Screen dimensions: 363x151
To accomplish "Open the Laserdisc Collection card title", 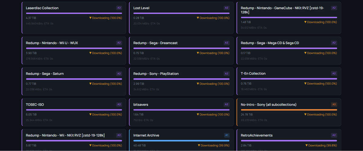I will coord(42,8).
